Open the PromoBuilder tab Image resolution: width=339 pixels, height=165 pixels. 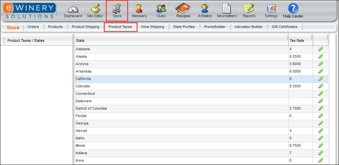215,27
